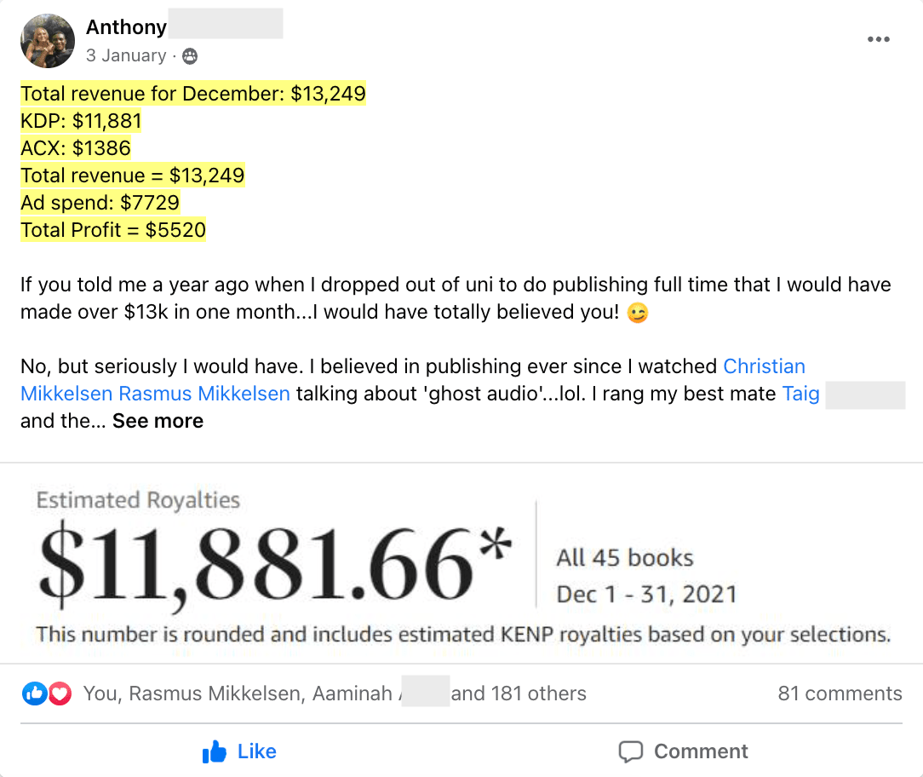The width and height of the screenshot is (923, 777).
Task: Open the post options three-dot menu
Action: pos(878,40)
